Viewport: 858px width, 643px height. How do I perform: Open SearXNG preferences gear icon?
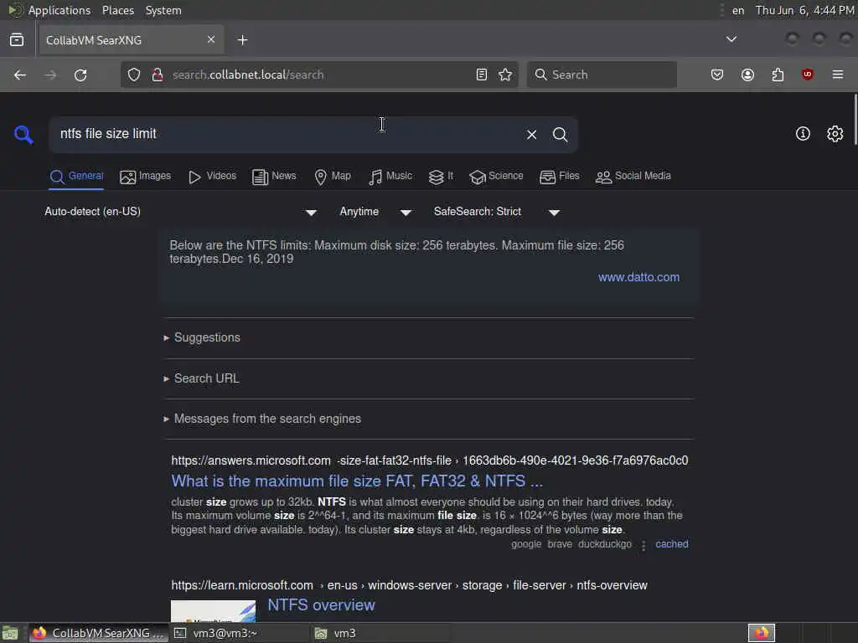click(x=835, y=133)
